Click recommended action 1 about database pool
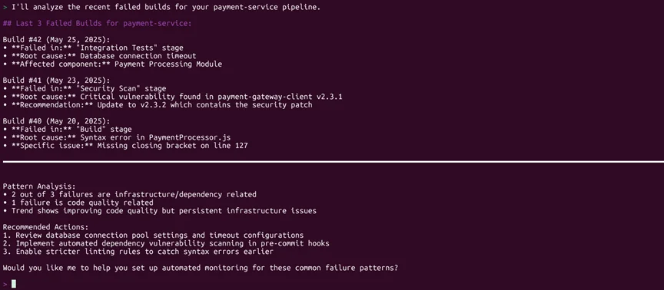This screenshot has width=664, height=290. point(153,236)
